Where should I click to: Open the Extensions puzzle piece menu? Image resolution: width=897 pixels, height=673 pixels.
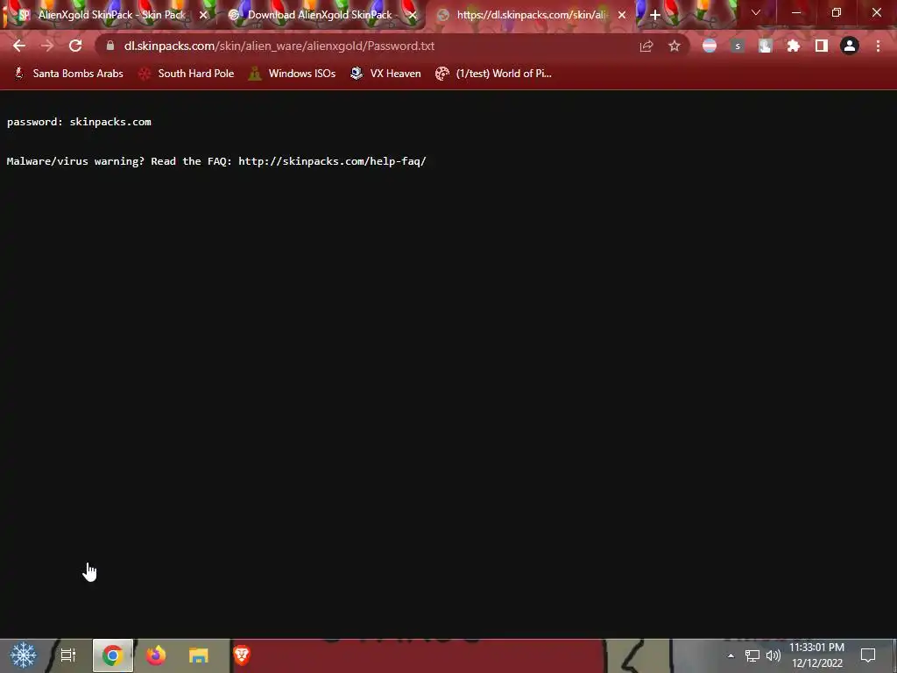point(794,46)
